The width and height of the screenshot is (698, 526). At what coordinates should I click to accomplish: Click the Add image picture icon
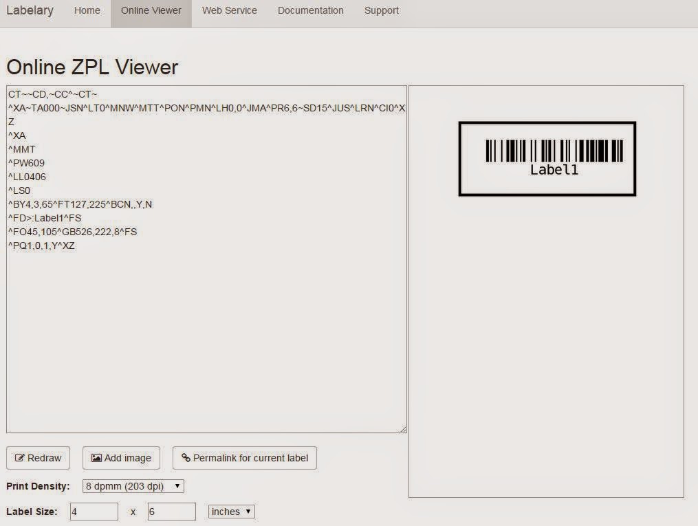96,458
